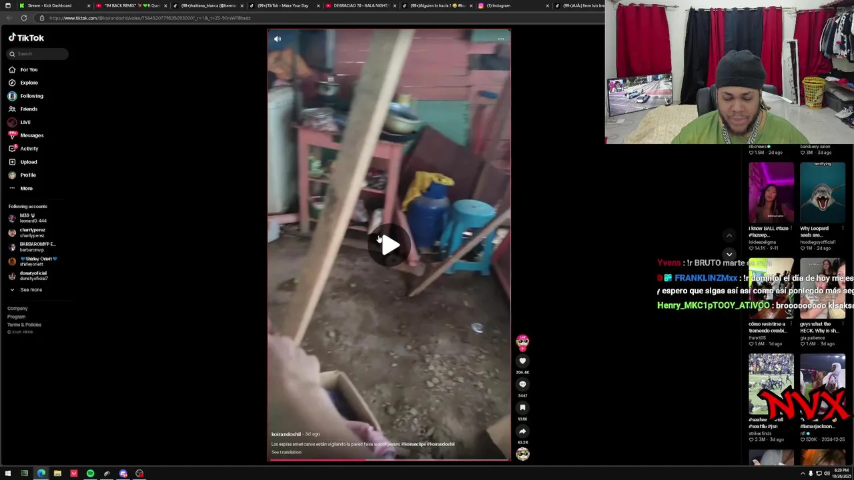Play the paused TikTok video
854x480 pixels.
[x=390, y=245]
